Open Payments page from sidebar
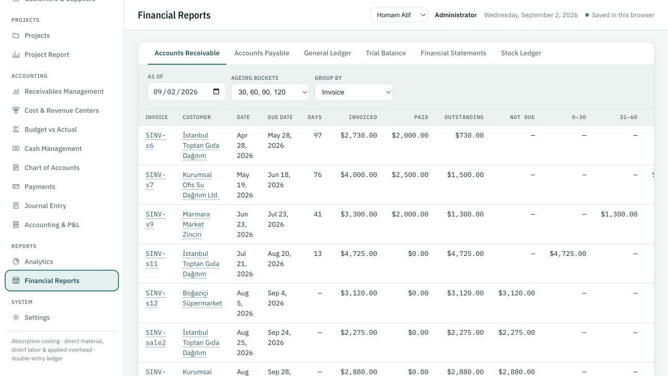 [62, 186]
